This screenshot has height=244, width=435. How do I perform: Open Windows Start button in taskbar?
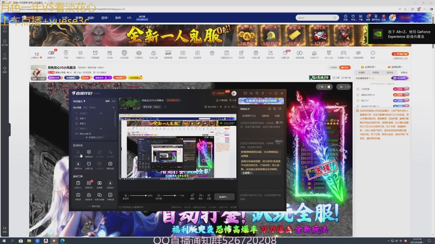click(4, 241)
